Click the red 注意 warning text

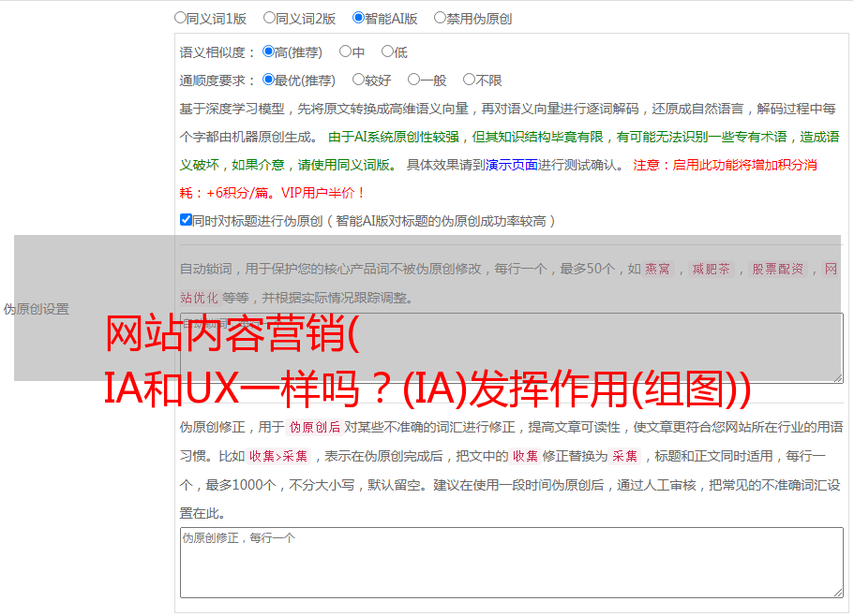point(499,179)
